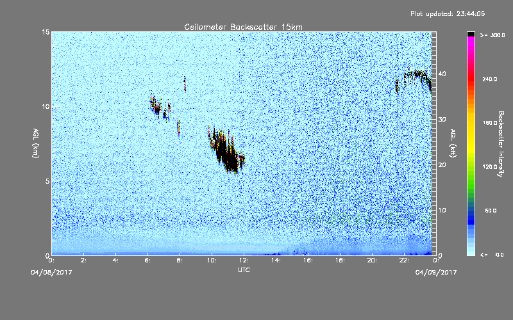Image resolution: width=513 pixels, height=320 pixels.
Task: Click the '10:' hour tick label
Action: pyautogui.click(x=212, y=260)
